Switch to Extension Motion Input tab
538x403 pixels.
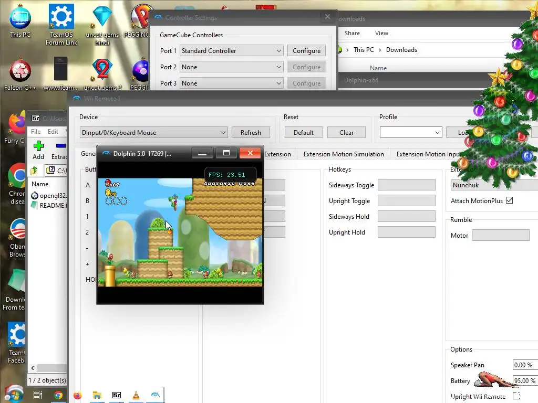pyautogui.click(x=429, y=154)
